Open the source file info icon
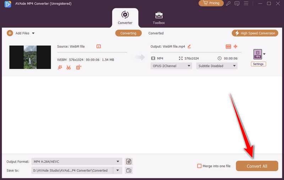Viewport: 284px width, 180px height. pyautogui.click(x=99, y=46)
